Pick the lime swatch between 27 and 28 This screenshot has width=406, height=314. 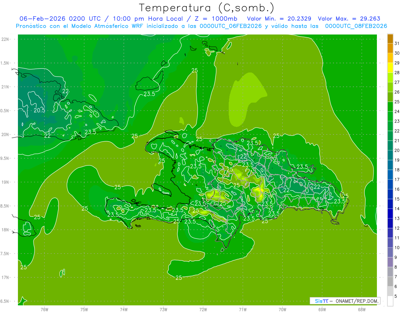(x=390, y=78)
